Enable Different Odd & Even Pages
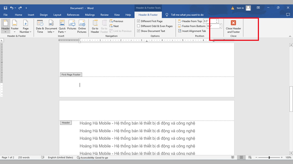293x164 pixels. [x=138, y=26]
